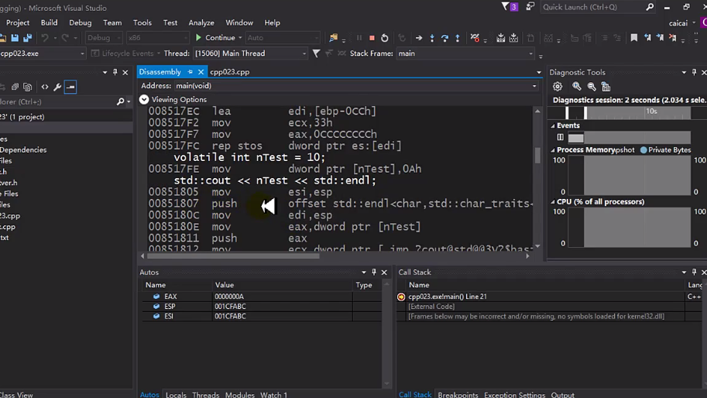Screen dimensions: 707x398
Task: Click notifications flag icon with 3
Action: click(510, 7)
